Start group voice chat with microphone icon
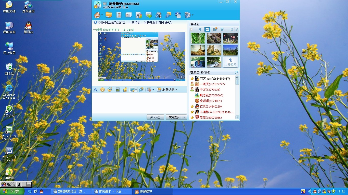 [x=158, y=15]
